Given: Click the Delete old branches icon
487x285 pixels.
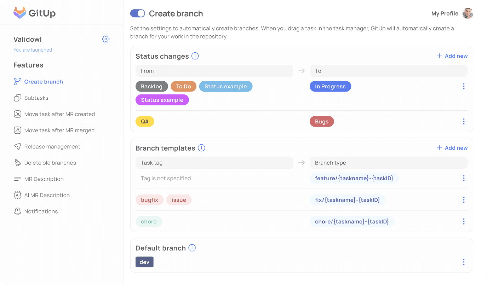Looking at the screenshot, I should (x=17, y=163).
